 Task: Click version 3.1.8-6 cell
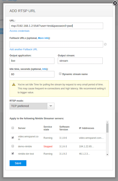click(x=63, y=138)
